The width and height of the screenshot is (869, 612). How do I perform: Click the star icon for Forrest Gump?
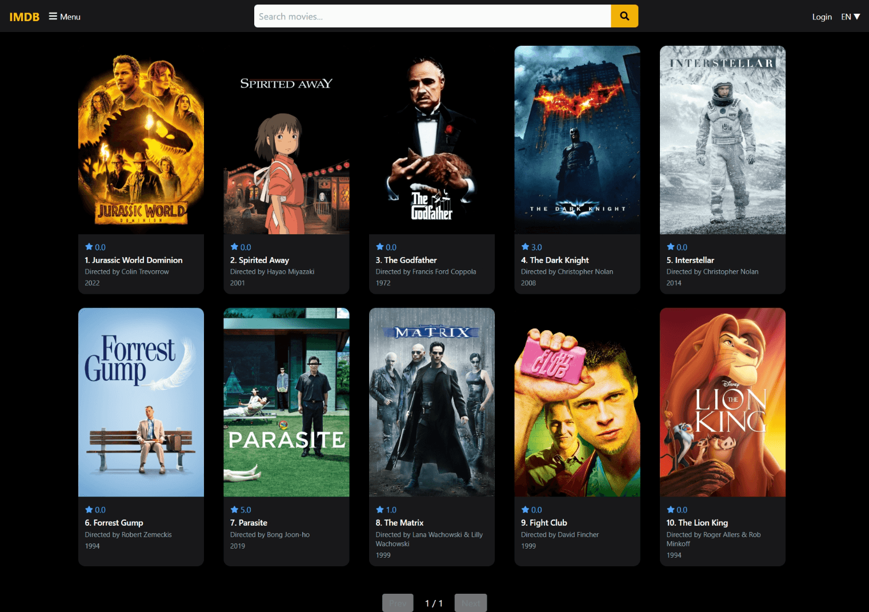tap(89, 510)
